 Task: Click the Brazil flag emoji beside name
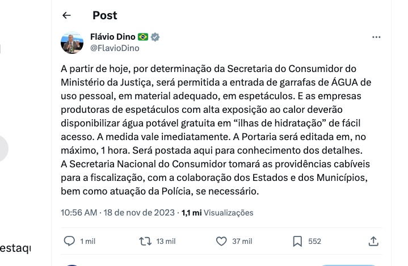[x=142, y=37]
